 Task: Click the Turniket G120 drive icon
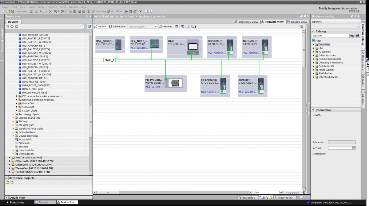point(260,86)
